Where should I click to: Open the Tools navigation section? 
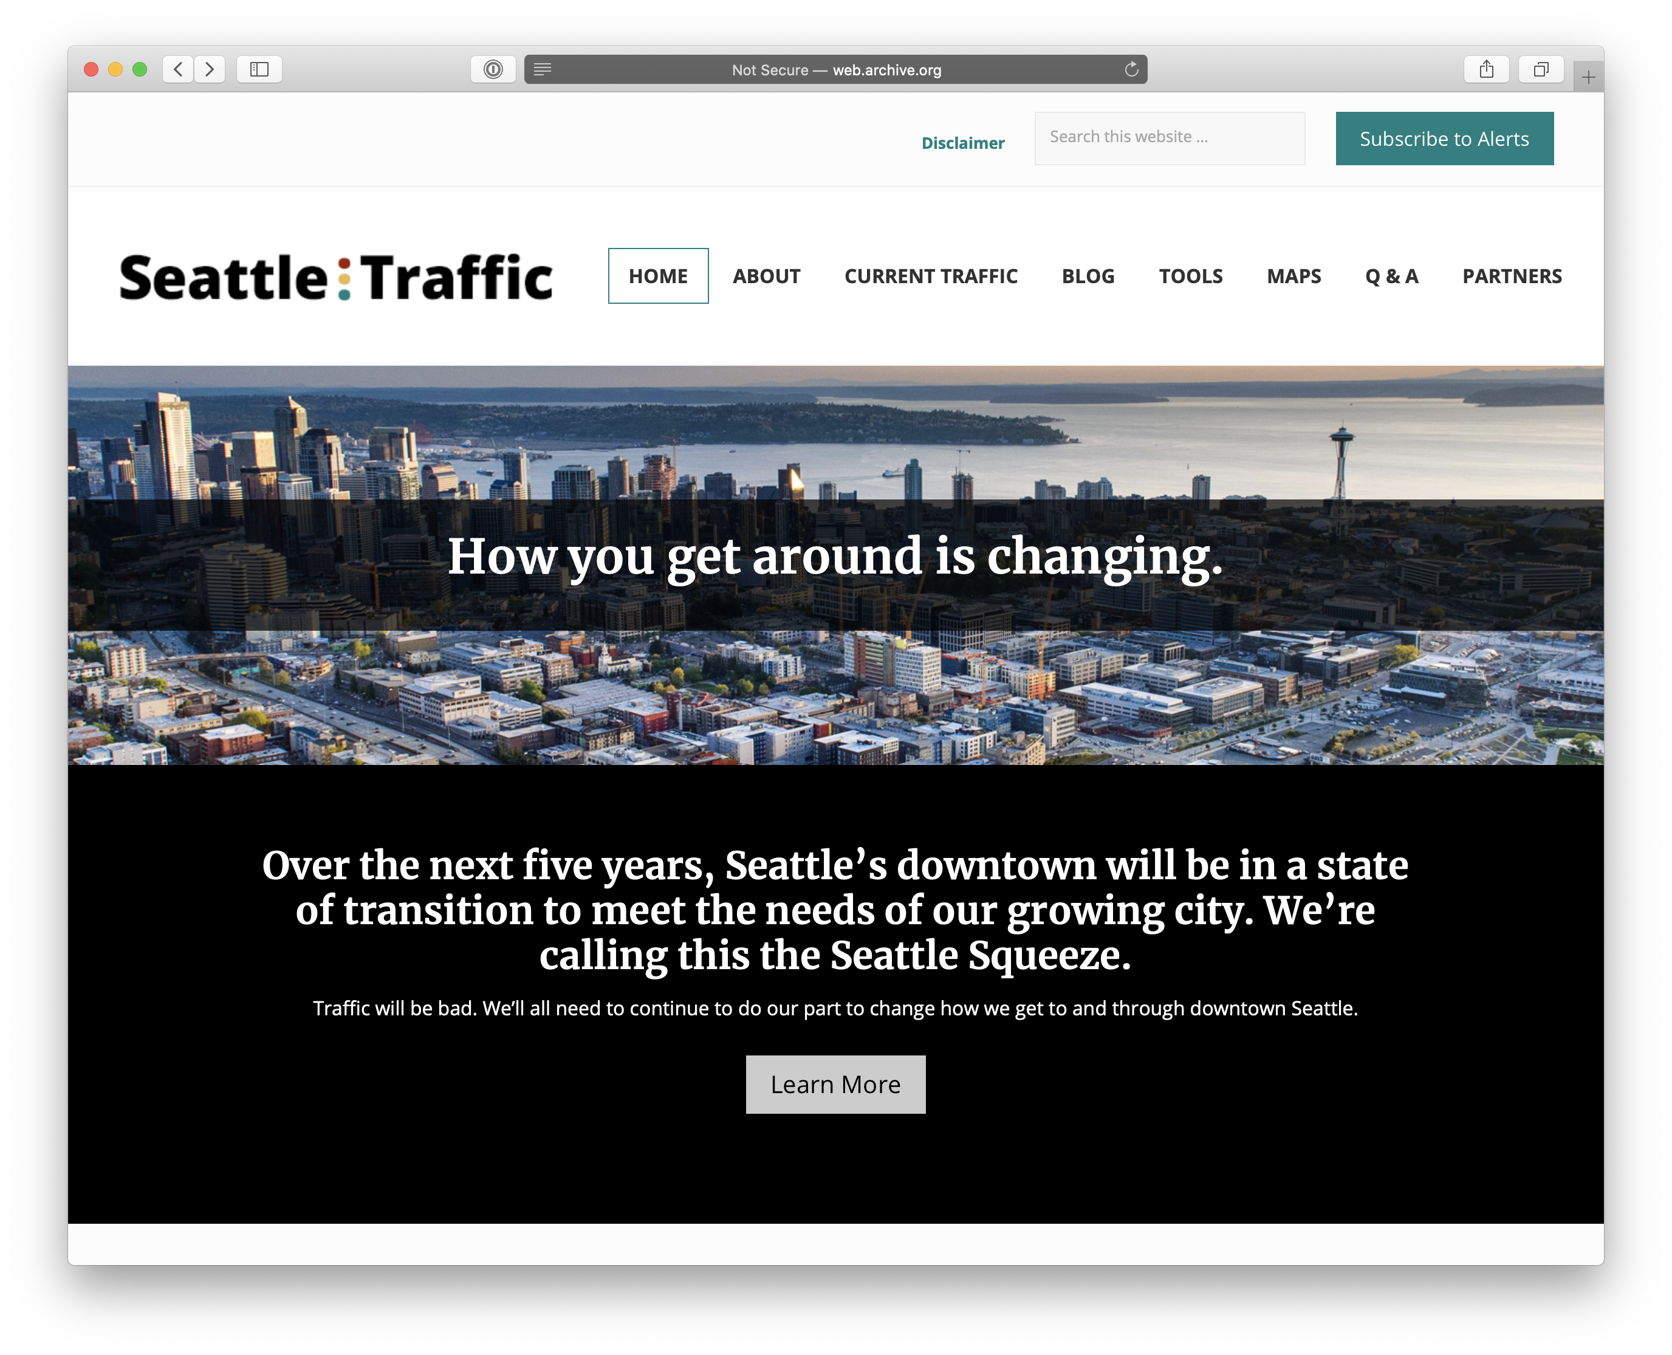tap(1191, 275)
